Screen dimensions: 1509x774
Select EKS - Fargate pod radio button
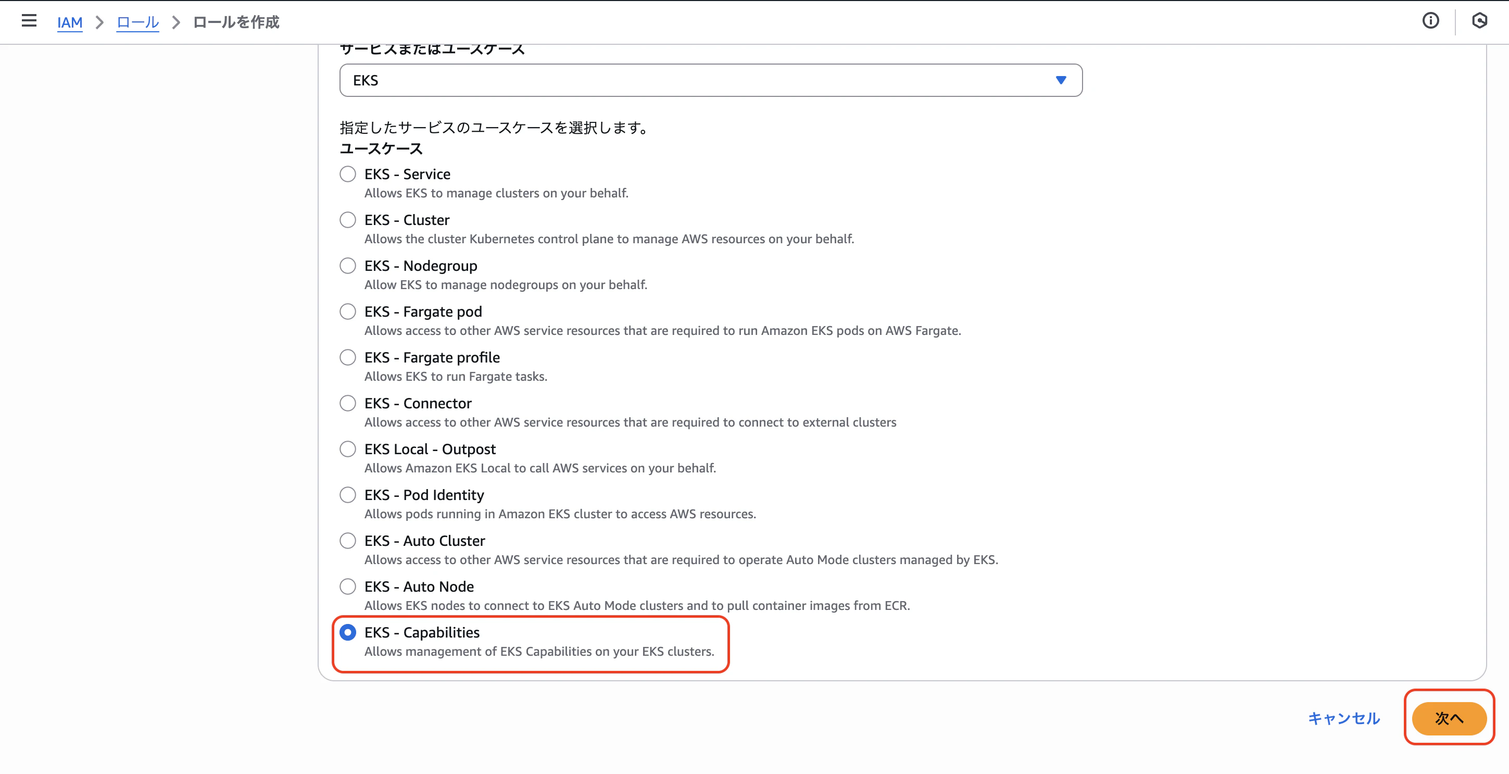347,311
